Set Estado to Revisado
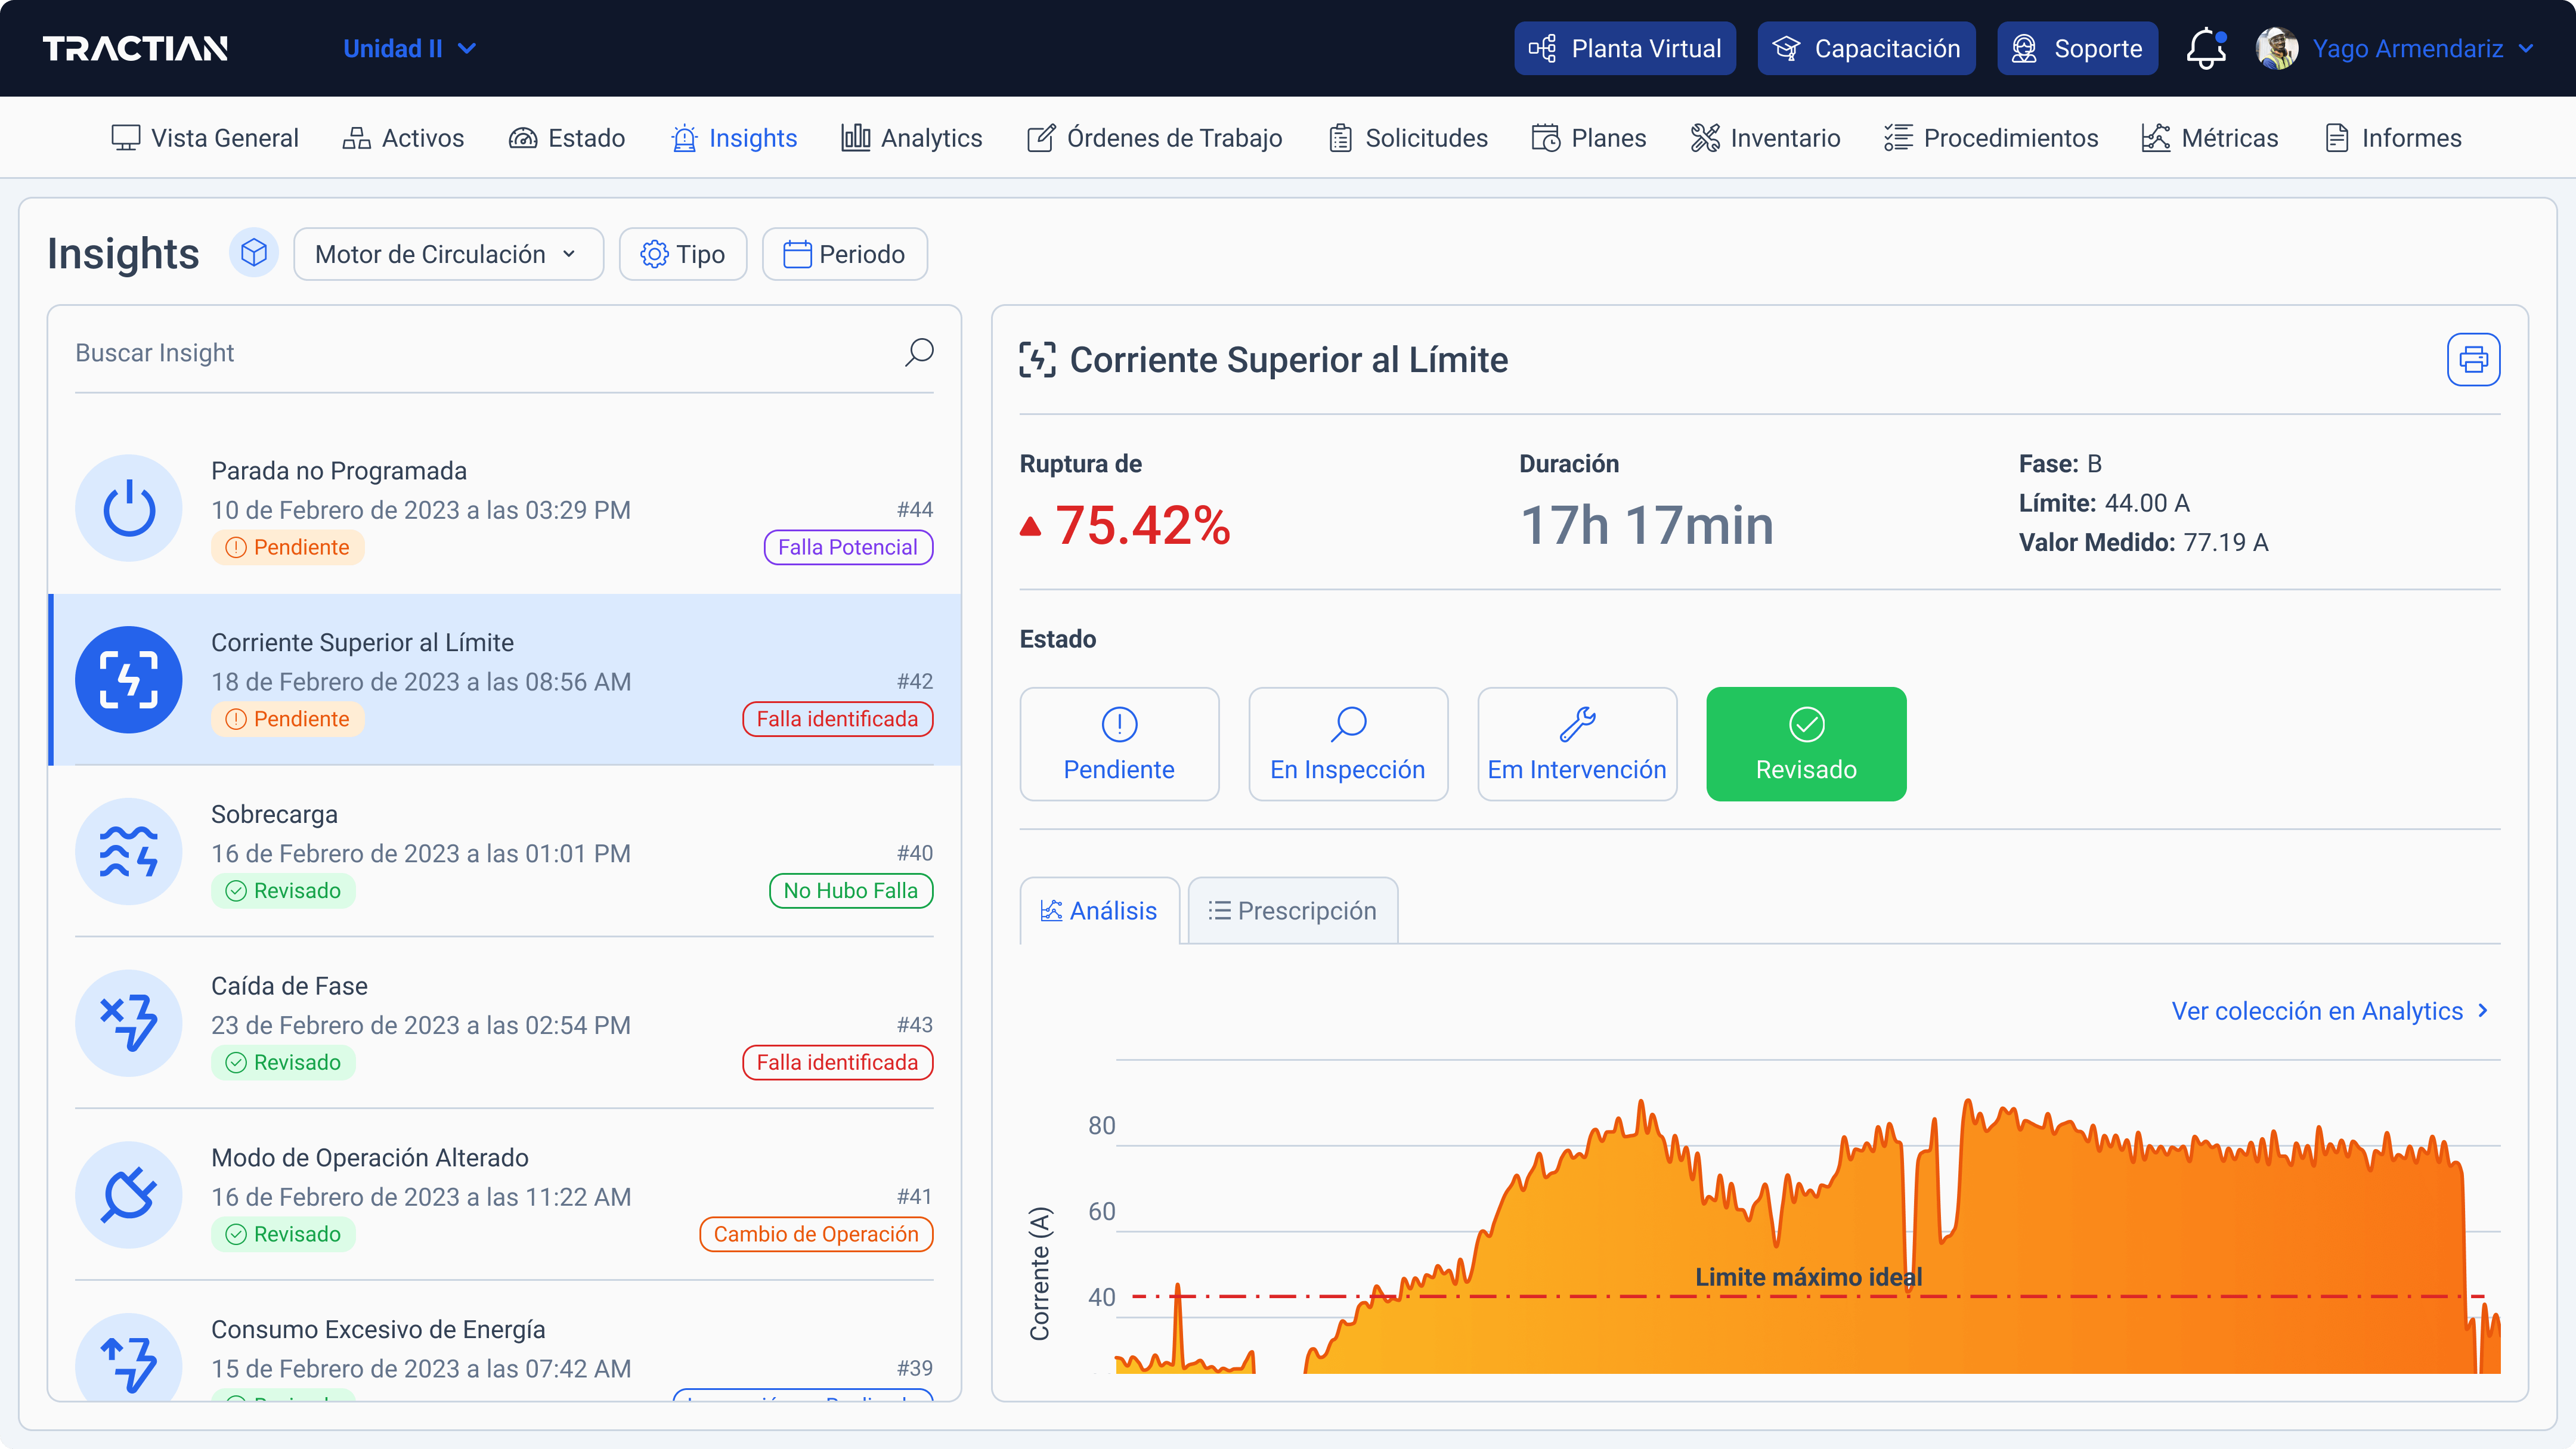Screen dimensions: 2576x1449 (1806, 744)
